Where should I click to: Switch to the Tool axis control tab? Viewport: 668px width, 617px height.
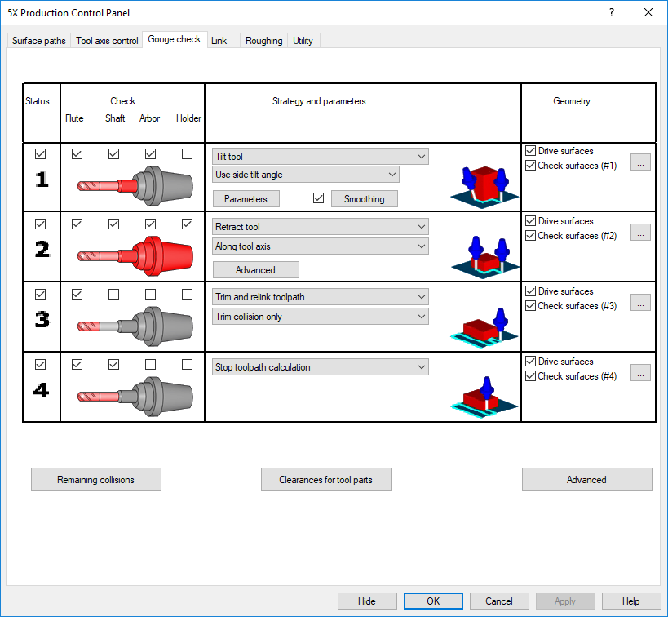(107, 41)
